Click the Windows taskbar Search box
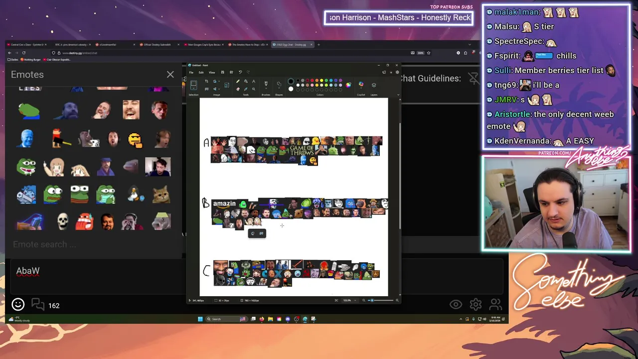The image size is (638, 359). (226, 319)
